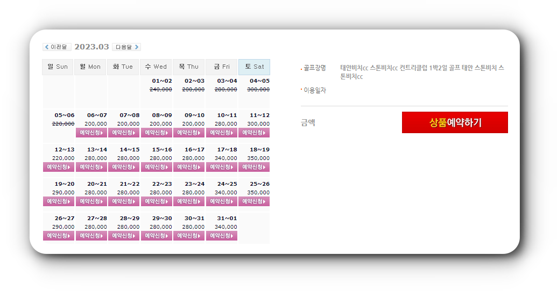Request reservation for 25~26 date
Image resolution: width=557 pixels, height=291 pixels.
pyautogui.click(x=254, y=201)
